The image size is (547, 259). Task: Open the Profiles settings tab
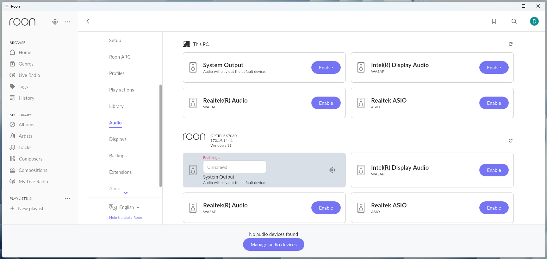click(117, 73)
